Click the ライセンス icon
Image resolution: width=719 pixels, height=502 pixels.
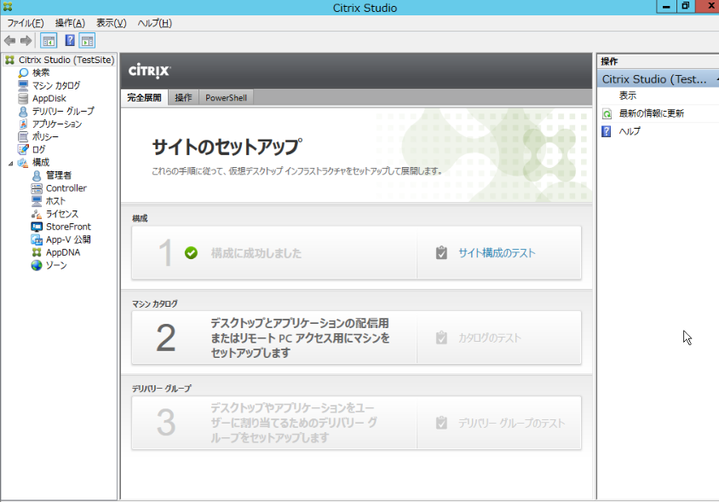(x=37, y=214)
